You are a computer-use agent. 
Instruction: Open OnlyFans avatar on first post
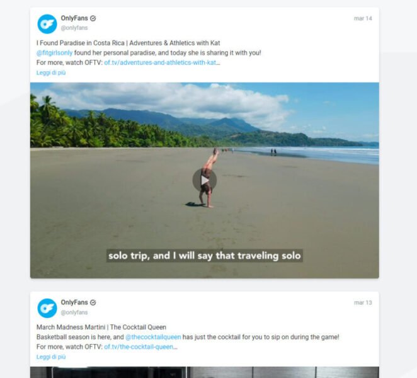[x=47, y=24]
